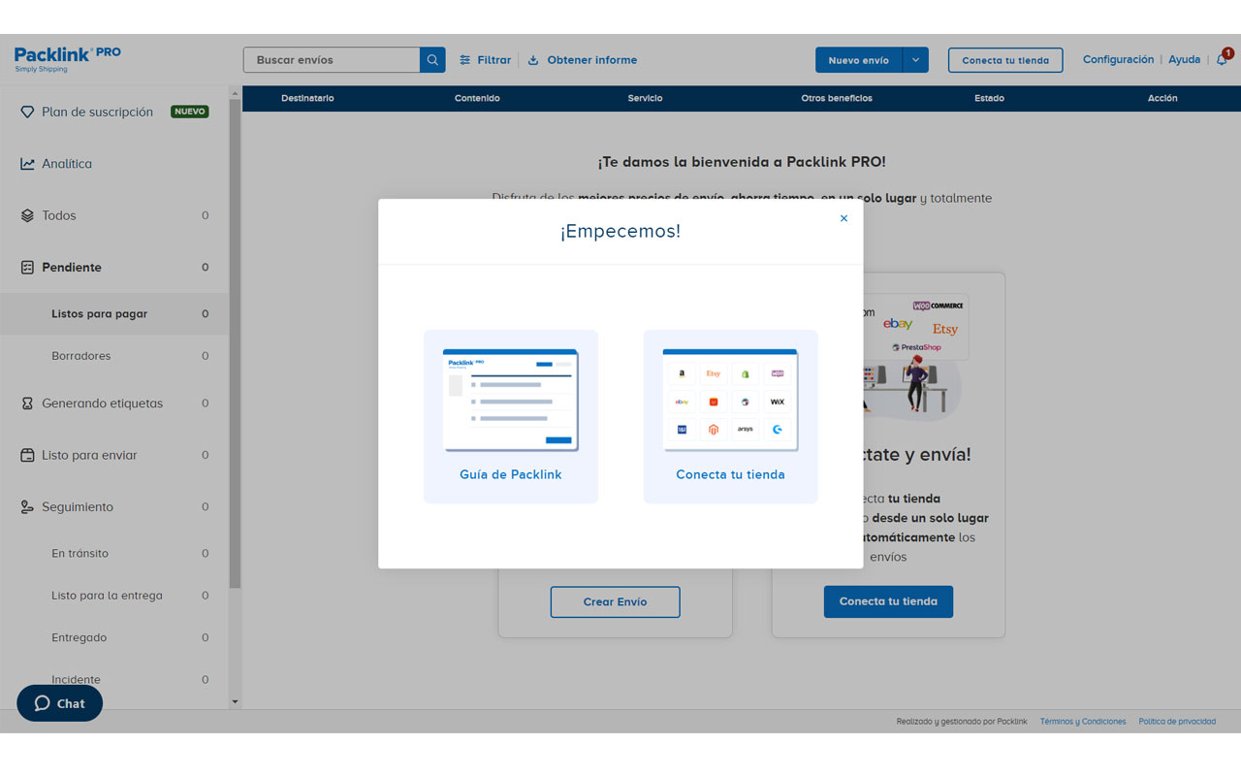1241x776 pixels.
Task: Open the Chat widget
Action: click(x=59, y=703)
